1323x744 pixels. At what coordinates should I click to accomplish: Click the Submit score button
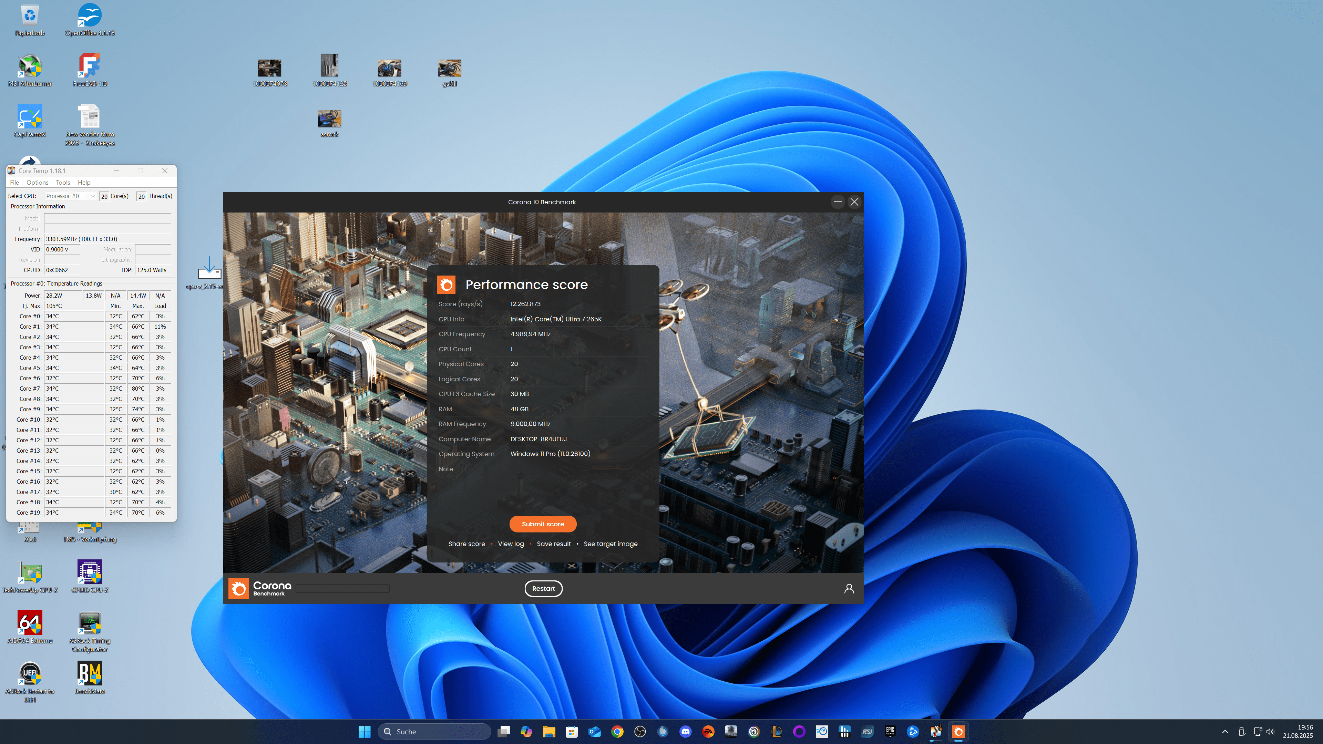[x=542, y=524]
